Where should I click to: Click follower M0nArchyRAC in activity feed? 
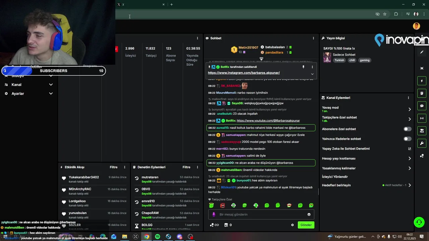click(x=80, y=189)
